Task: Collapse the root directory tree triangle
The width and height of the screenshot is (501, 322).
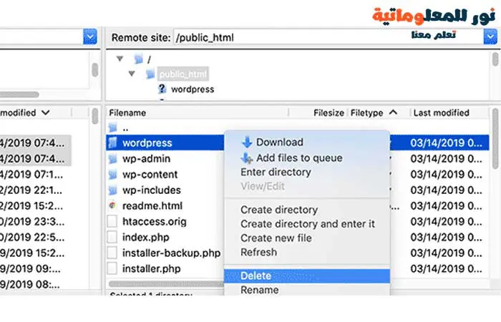Action: [x=120, y=59]
